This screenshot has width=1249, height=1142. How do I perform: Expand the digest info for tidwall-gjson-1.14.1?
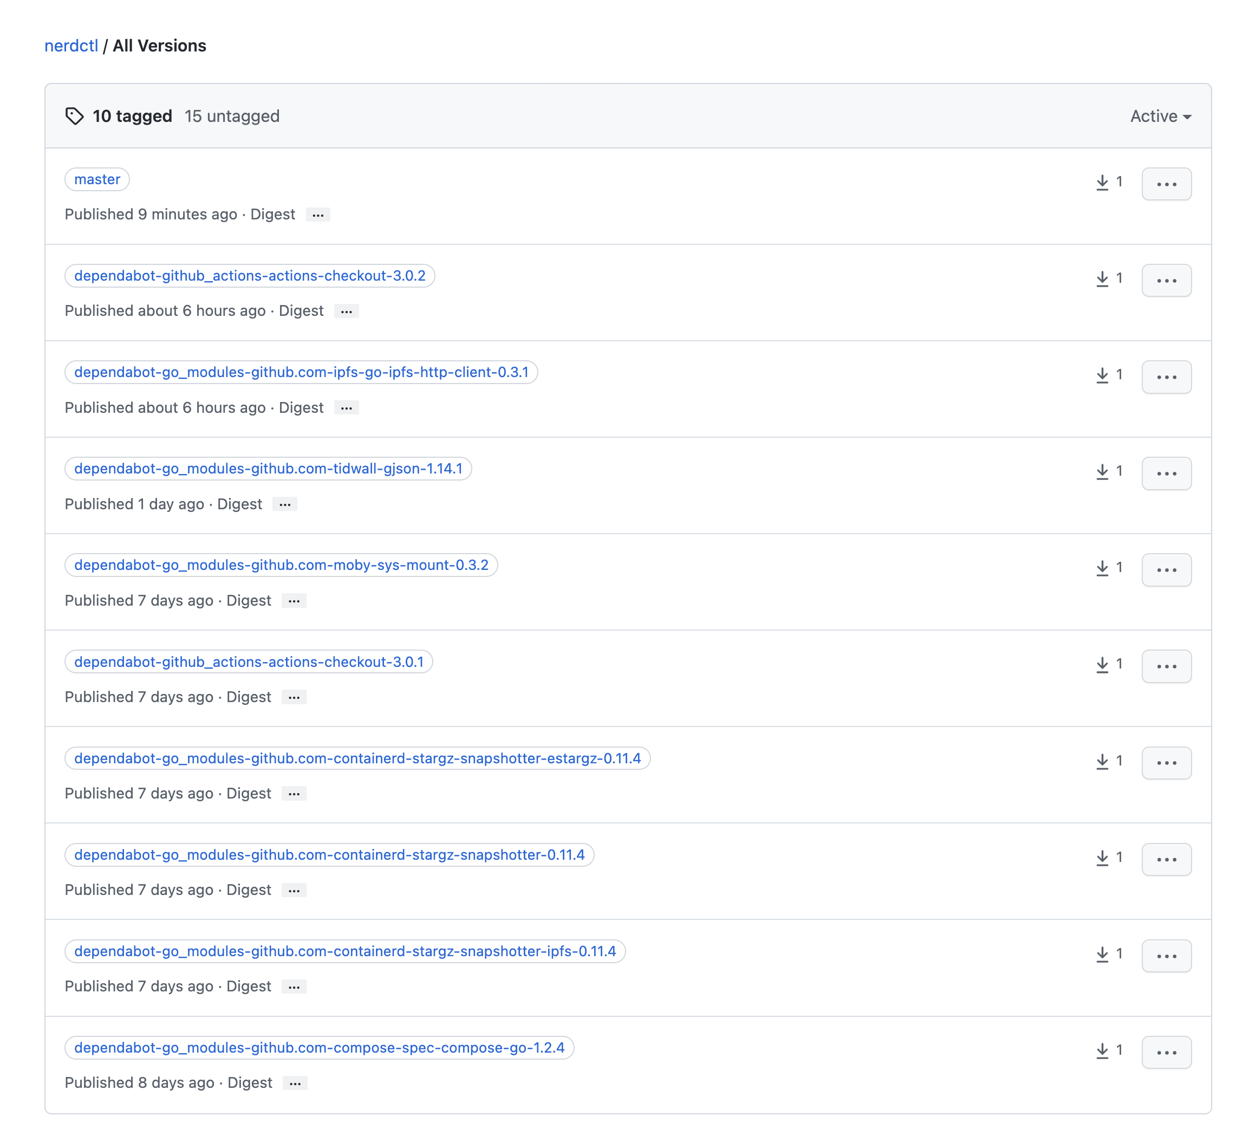coord(284,504)
